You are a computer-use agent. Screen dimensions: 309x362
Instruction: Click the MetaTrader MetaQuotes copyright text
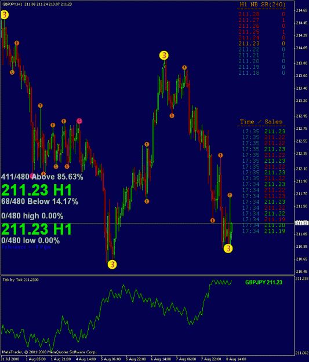click(49, 352)
